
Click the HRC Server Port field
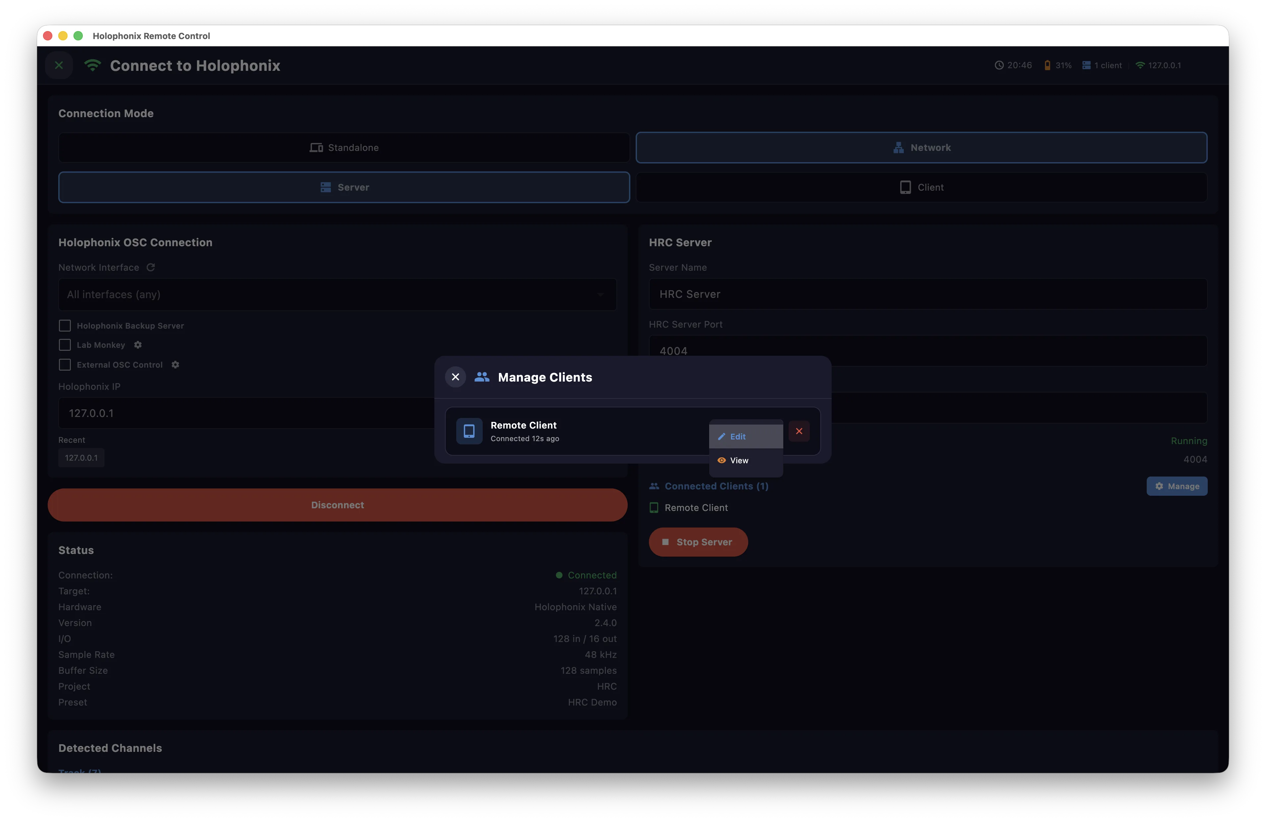[x=928, y=351]
